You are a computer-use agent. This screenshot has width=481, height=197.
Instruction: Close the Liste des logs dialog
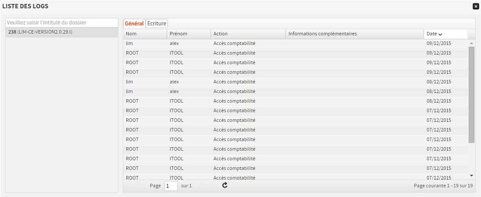point(475,7)
